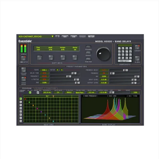Viewport: 159px width, 159px height.
Task: Toggle the Mix Lock button
Action: point(91,37)
